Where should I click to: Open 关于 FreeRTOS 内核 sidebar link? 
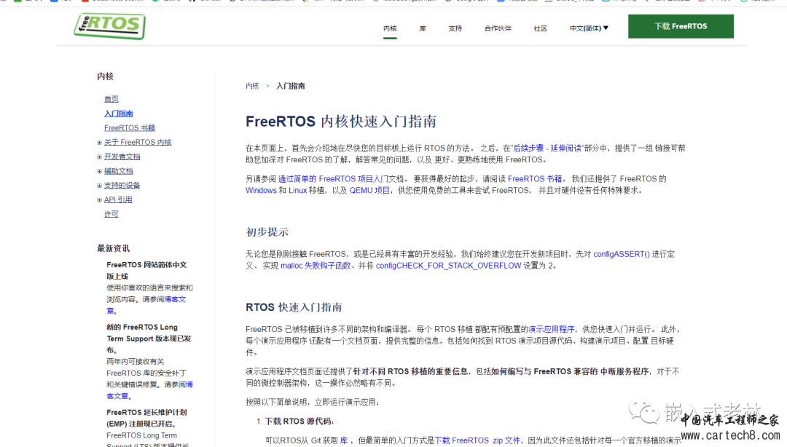138,143
